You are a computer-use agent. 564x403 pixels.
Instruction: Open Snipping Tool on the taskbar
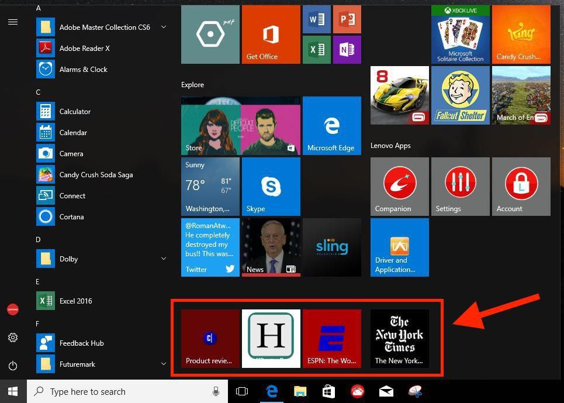(x=415, y=391)
